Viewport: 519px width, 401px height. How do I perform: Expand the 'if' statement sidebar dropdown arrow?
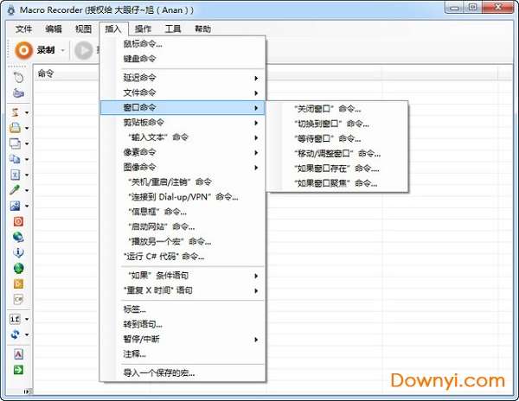point(27,319)
